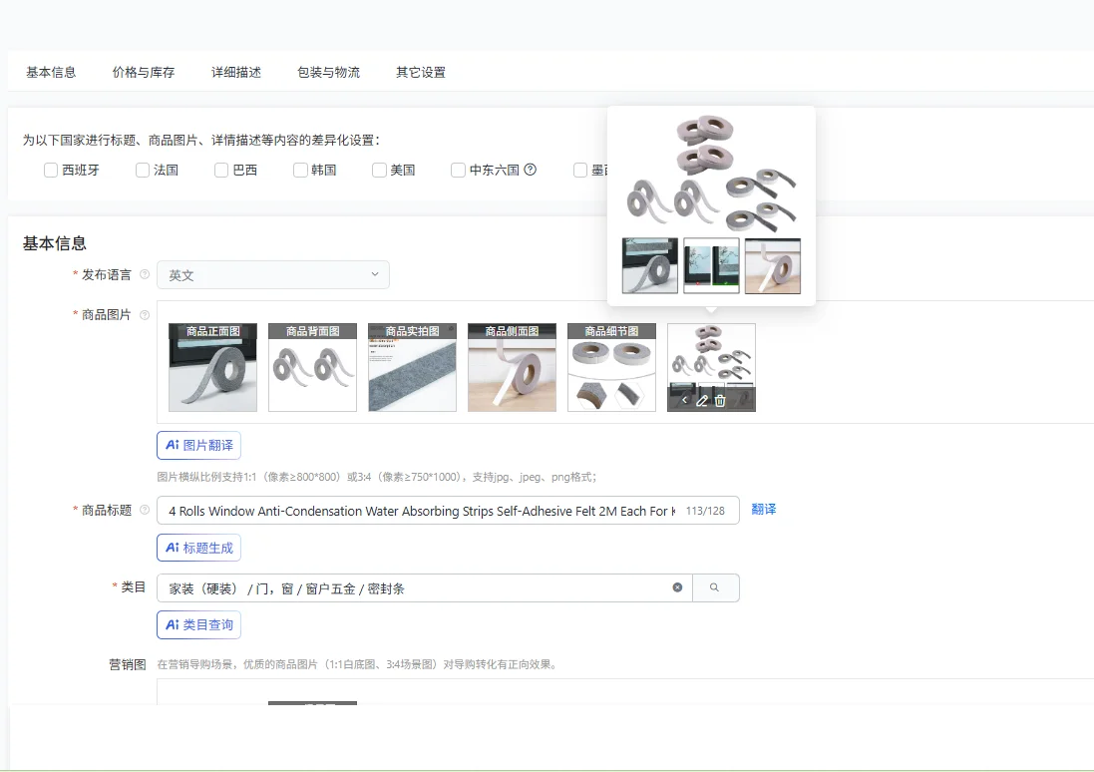Image resolution: width=1094 pixels, height=772 pixels.
Task: Switch to the 基本信息 tab
Action: [x=51, y=72]
